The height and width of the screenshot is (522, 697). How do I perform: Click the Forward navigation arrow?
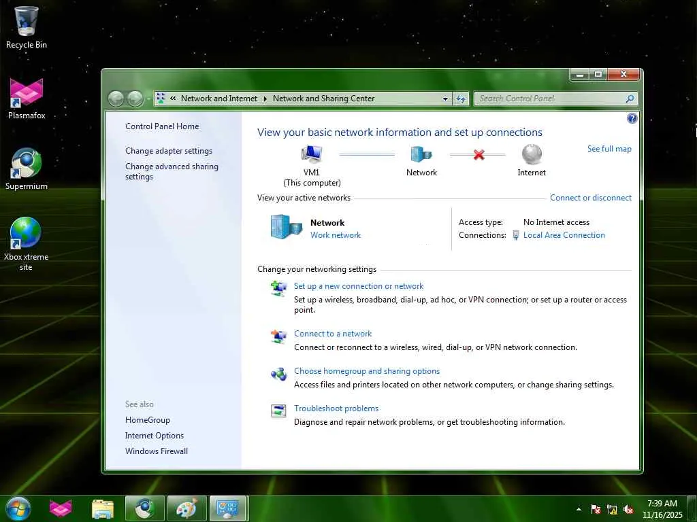(135, 99)
